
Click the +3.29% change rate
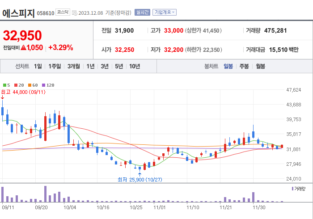click(x=61, y=47)
